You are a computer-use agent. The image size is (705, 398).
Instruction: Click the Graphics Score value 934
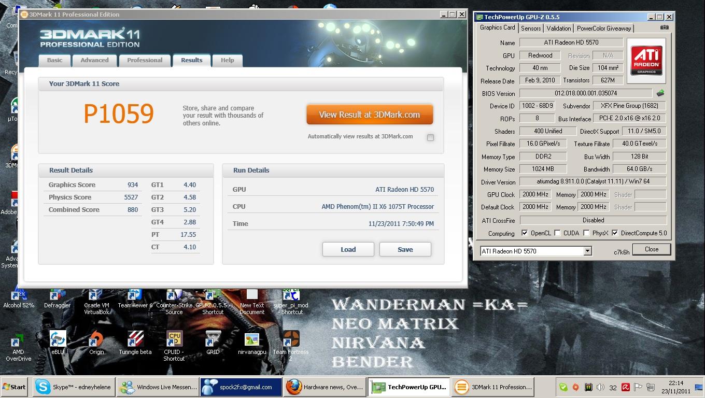coord(133,185)
